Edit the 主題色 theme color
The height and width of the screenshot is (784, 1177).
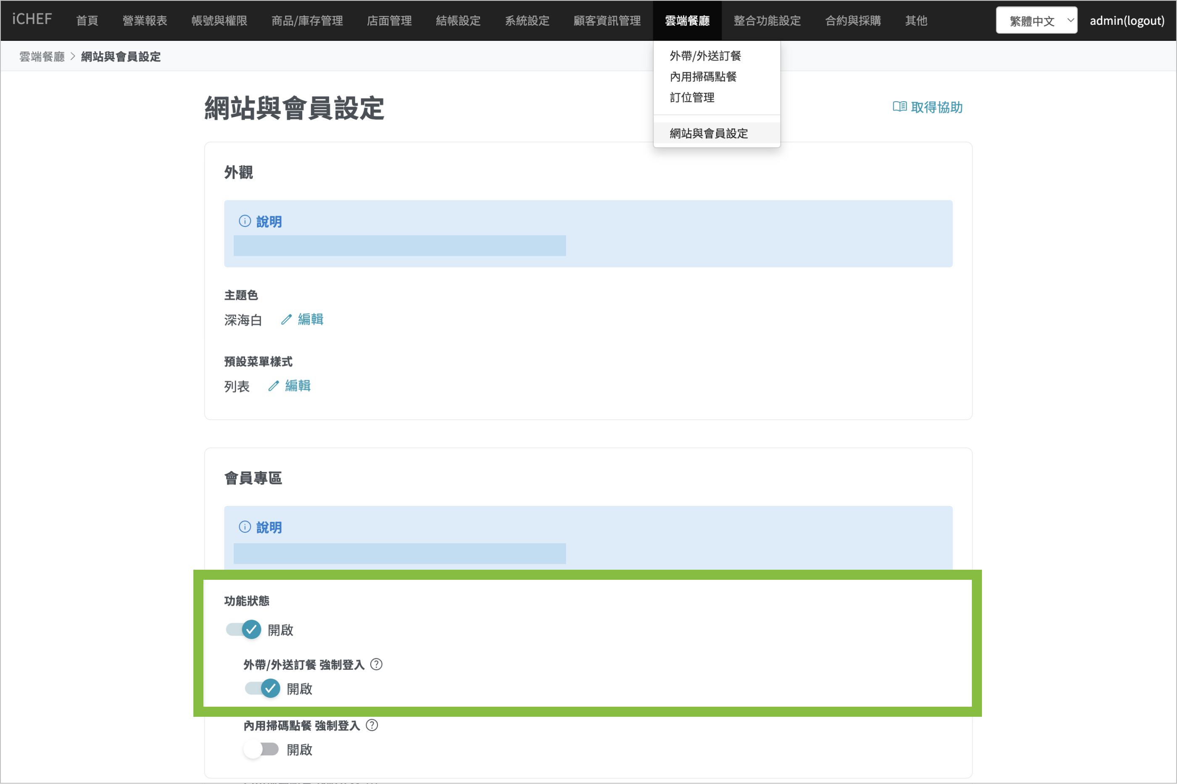click(x=310, y=319)
